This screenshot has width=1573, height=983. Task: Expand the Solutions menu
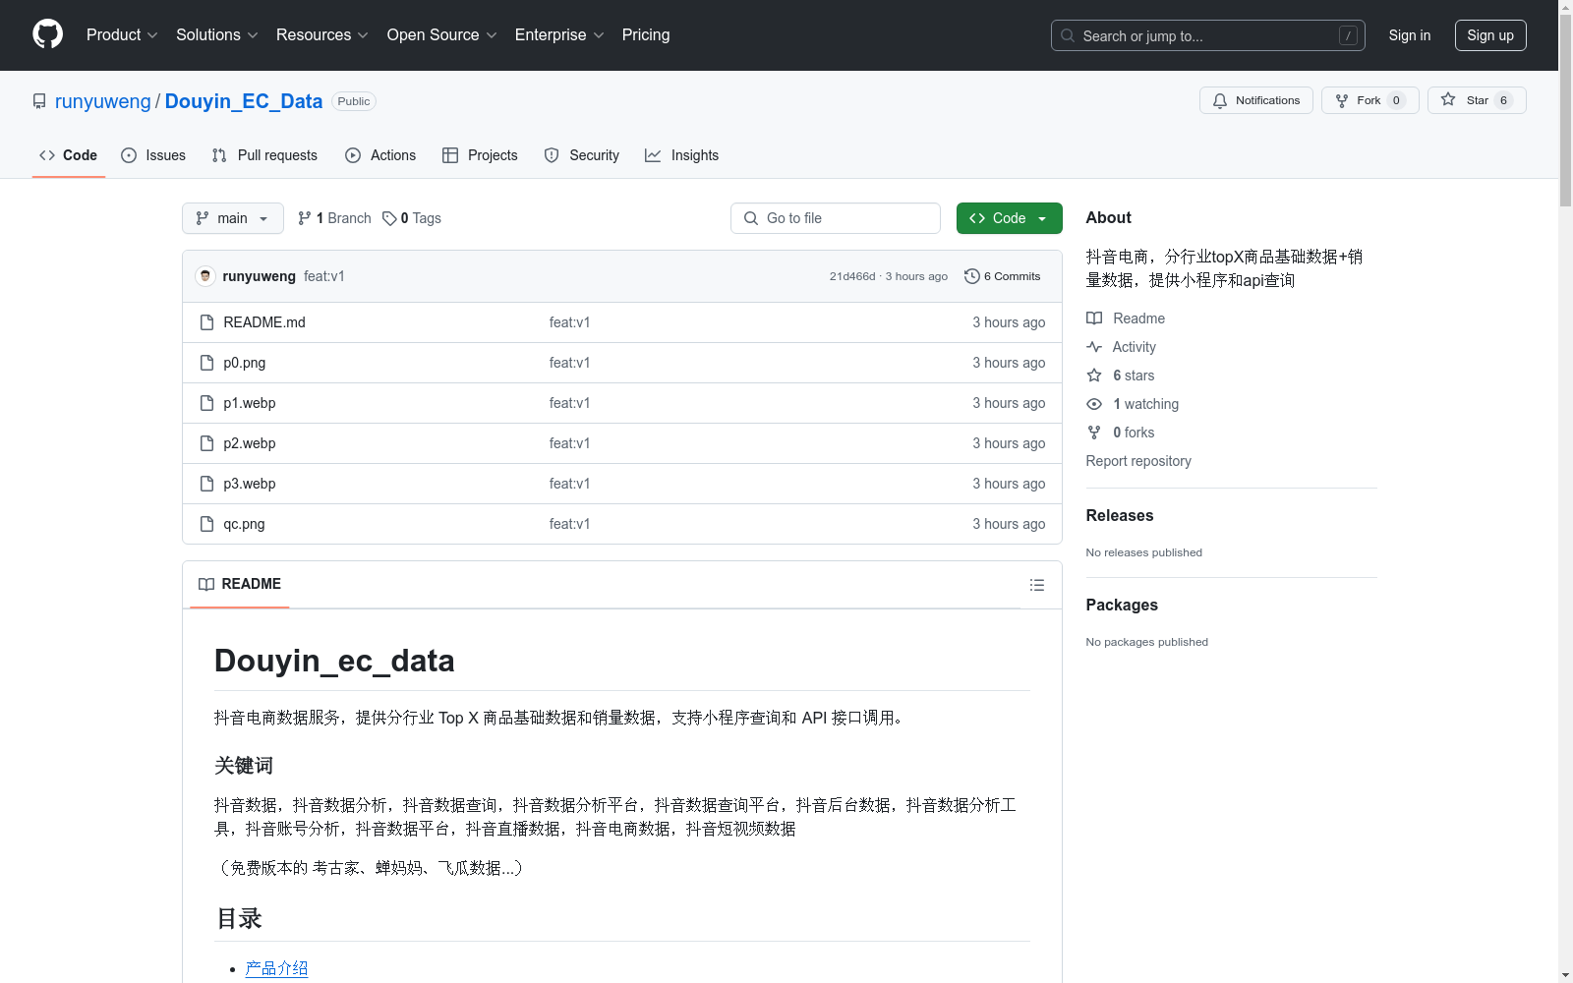[217, 34]
